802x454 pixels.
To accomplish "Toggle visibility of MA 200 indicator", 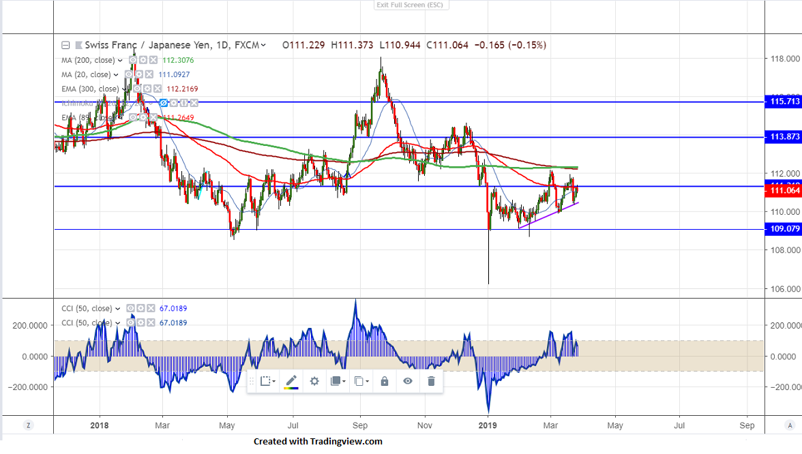I will pyautogui.click(x=133, y=60).
